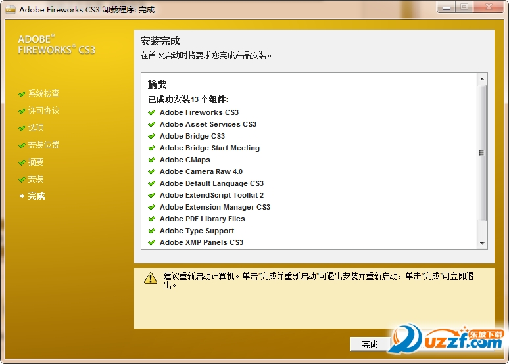Screen dimensions: 509x364
Task: Click checkmark icon next to 系统检查 step
Action: pos(22,94)
